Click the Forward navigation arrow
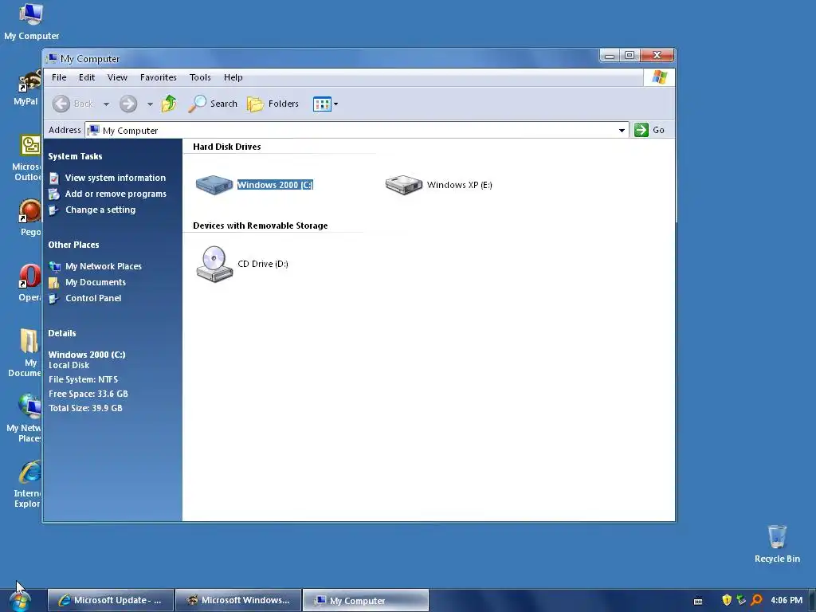The width and height of the screenshot is (816, 612). click(x=128, y=104)
